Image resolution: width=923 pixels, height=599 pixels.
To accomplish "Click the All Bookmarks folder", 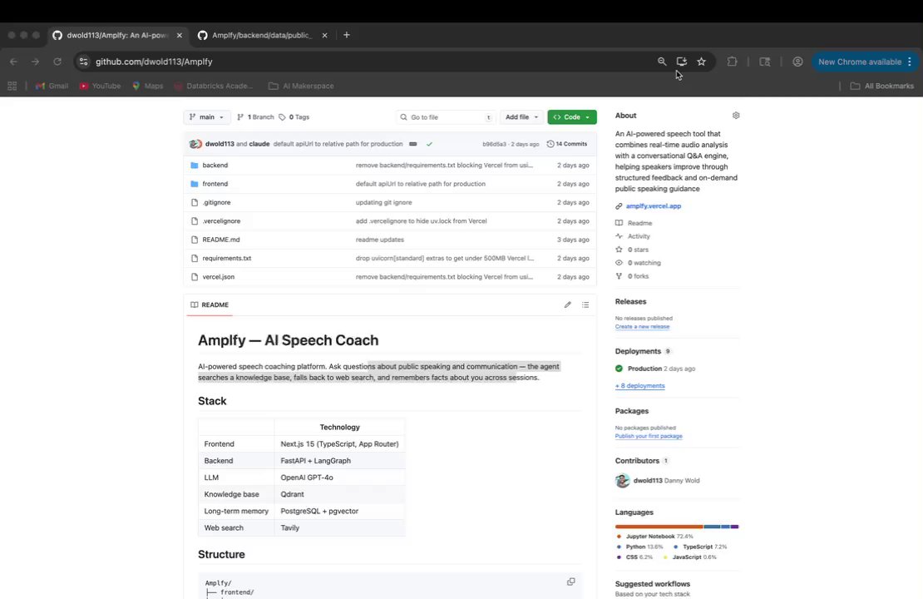I will pyautogui.click(x=881, y=86).
